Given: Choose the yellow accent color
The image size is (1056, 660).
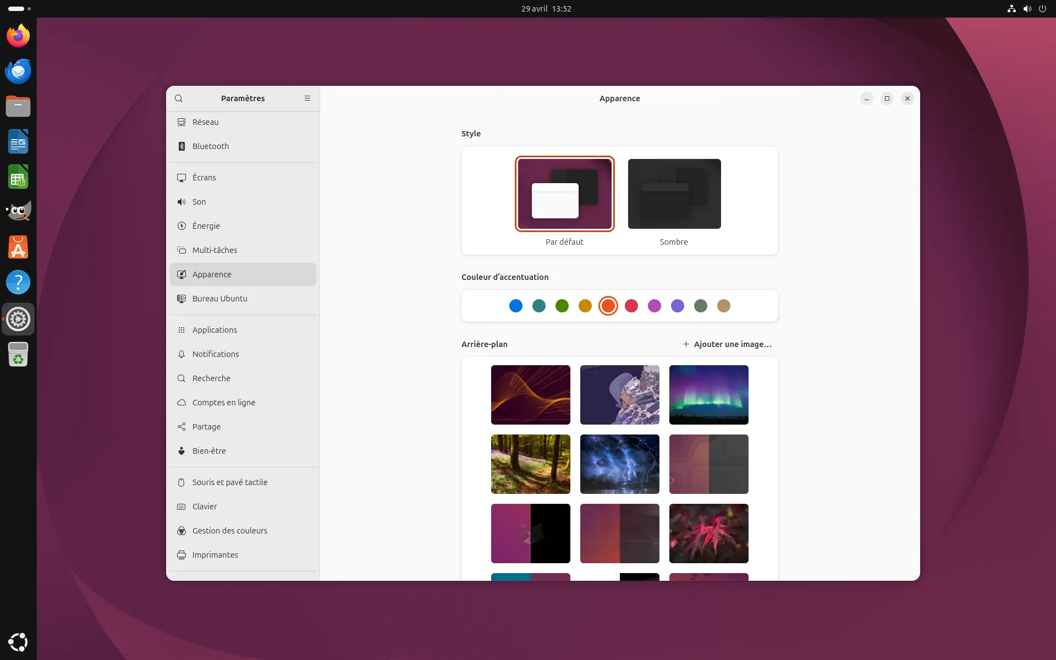Looking at the screenshot, I should pos(585,306).
